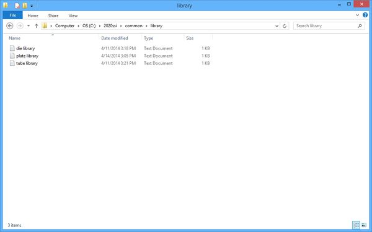The height and width of the screenshot is (232, 372).
Task: Switch to the View ribbon tab
Action: click(x=73, y=15)
